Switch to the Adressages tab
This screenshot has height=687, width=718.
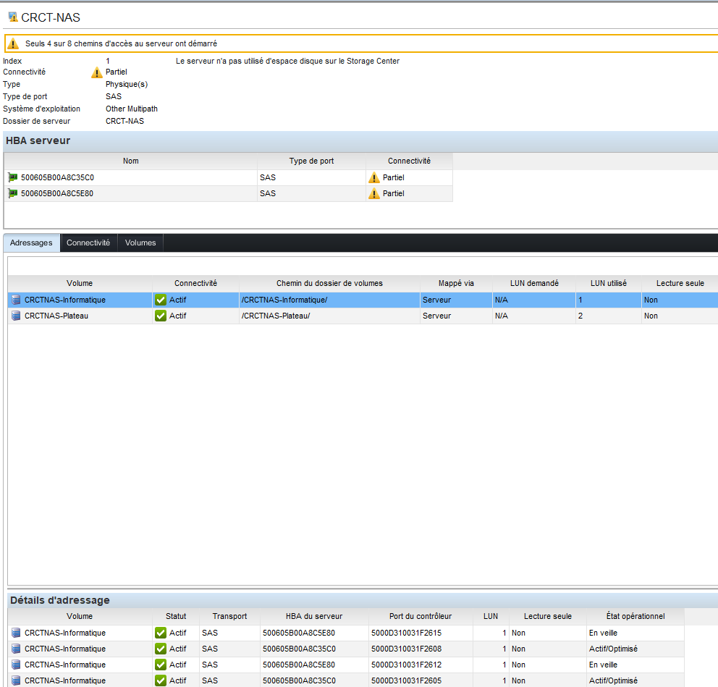(31, 243)
